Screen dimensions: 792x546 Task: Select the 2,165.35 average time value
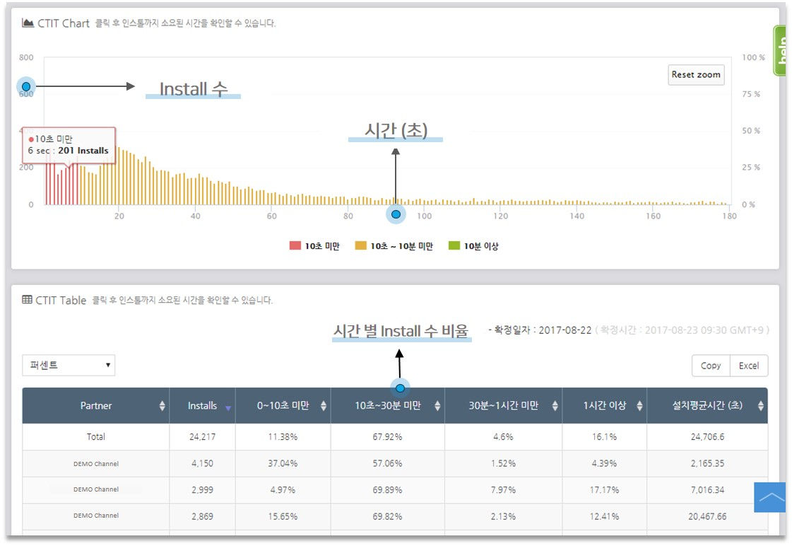pos(708,463)
